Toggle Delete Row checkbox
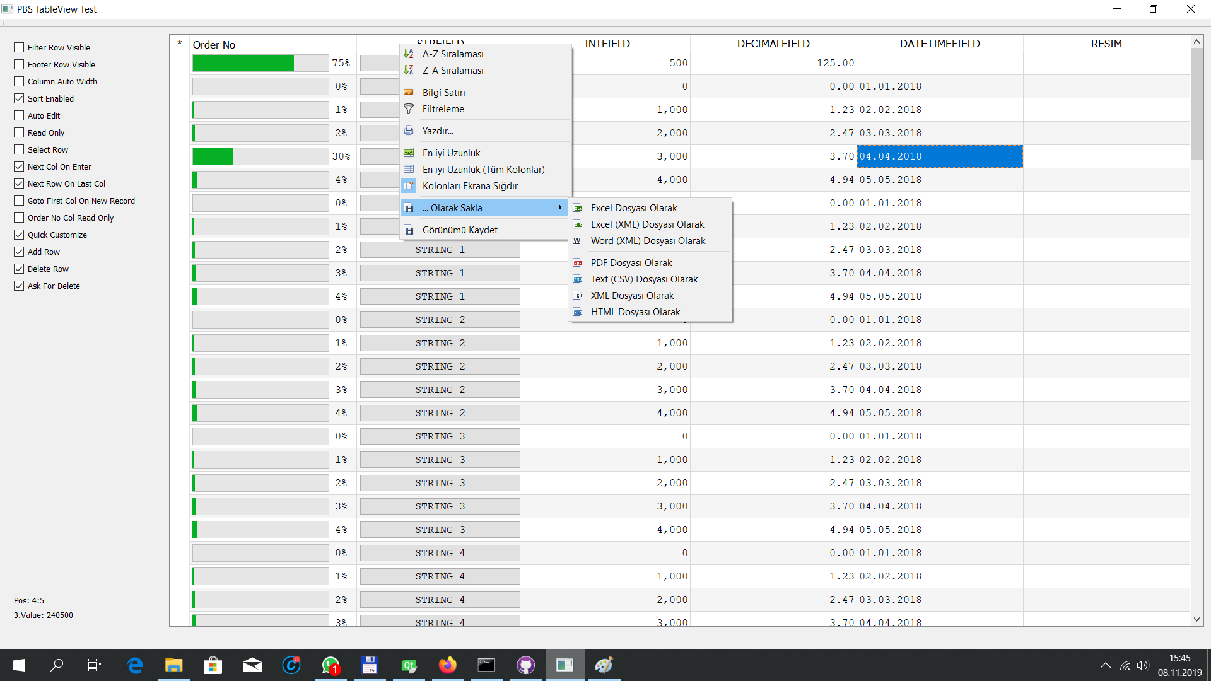The image size is (1211, 681). coord(19,269)
